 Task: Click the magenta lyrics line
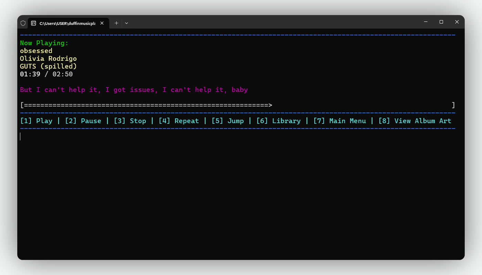click(x=134, y=90)
